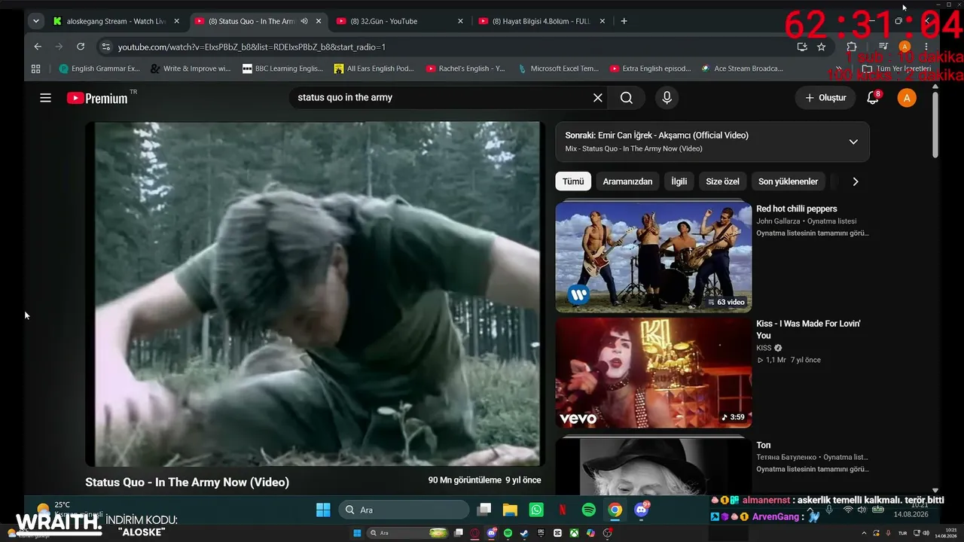
Task: Open the tab search dropdown
Action: (x=35, y=21)
